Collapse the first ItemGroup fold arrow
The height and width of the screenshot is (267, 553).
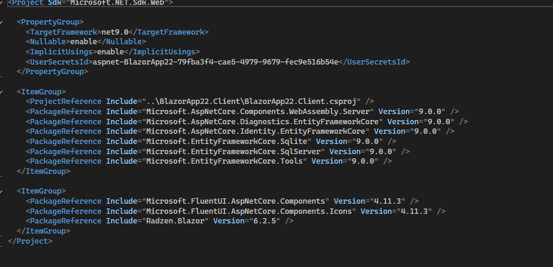1,92
